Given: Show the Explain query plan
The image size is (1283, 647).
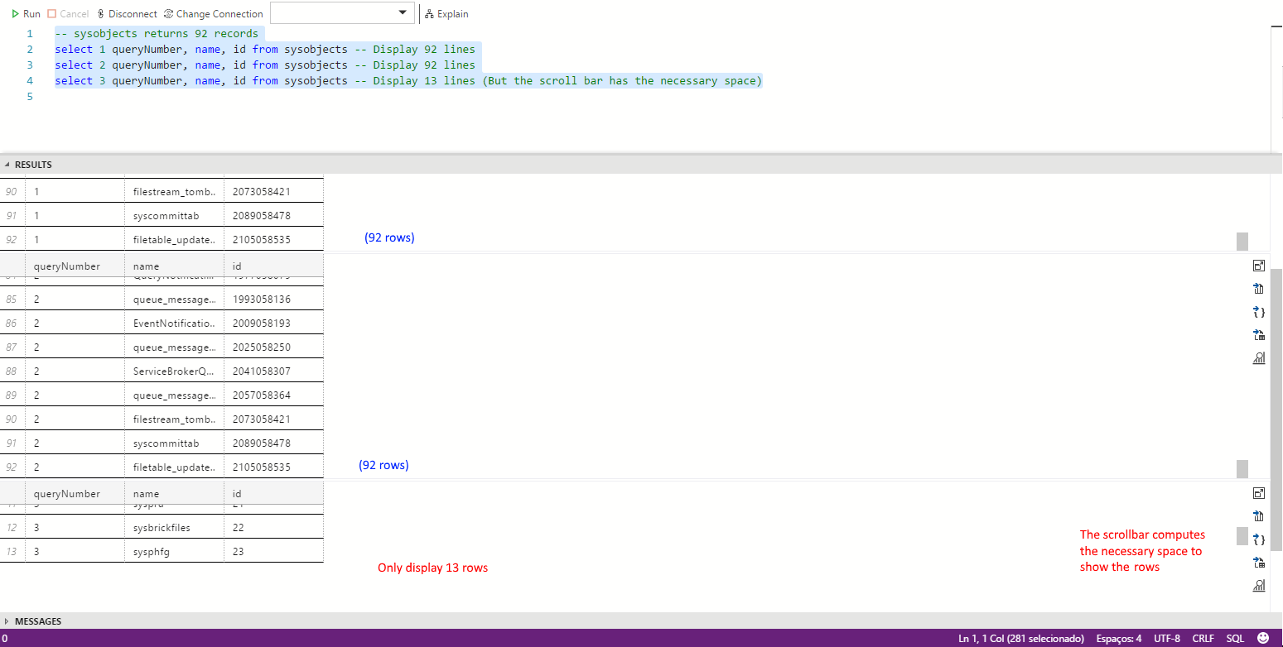Looking at the screenshot, I should (446, 14).
